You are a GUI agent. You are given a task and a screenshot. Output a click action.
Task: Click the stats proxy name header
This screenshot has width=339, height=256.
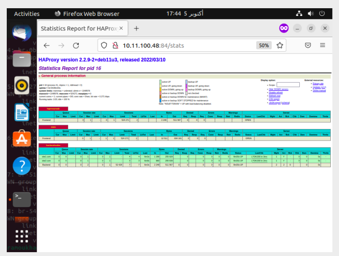tap(53, 127)
